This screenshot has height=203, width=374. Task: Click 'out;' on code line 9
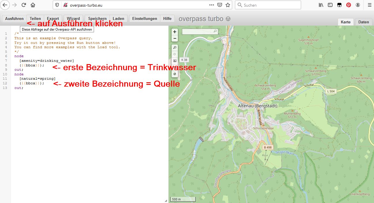point(19,70)
